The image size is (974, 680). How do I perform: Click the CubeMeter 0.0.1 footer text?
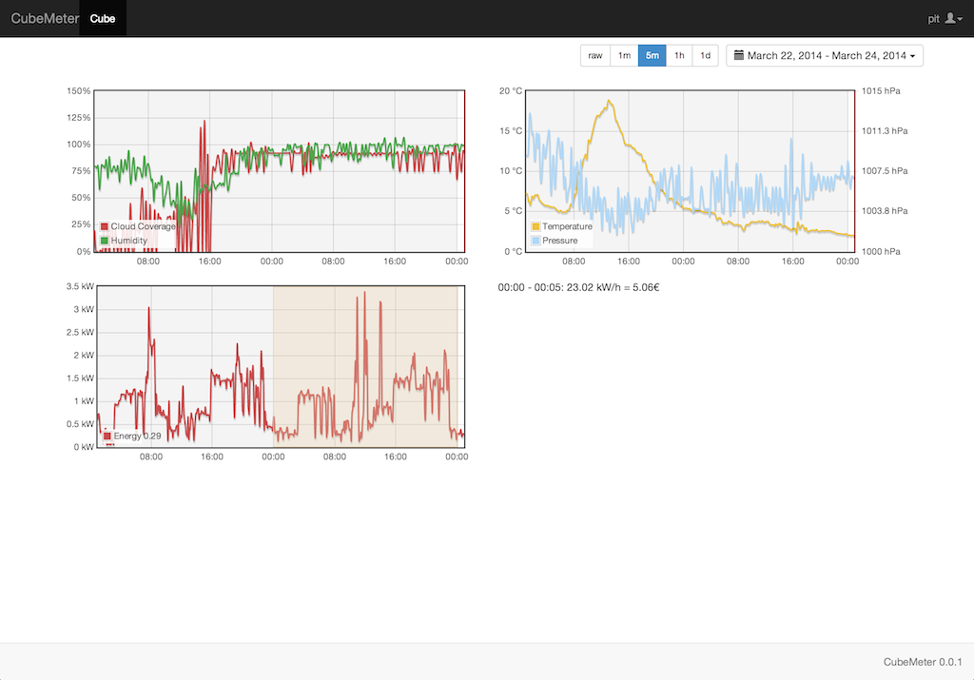pyautogui.click(x=923, y=662)
